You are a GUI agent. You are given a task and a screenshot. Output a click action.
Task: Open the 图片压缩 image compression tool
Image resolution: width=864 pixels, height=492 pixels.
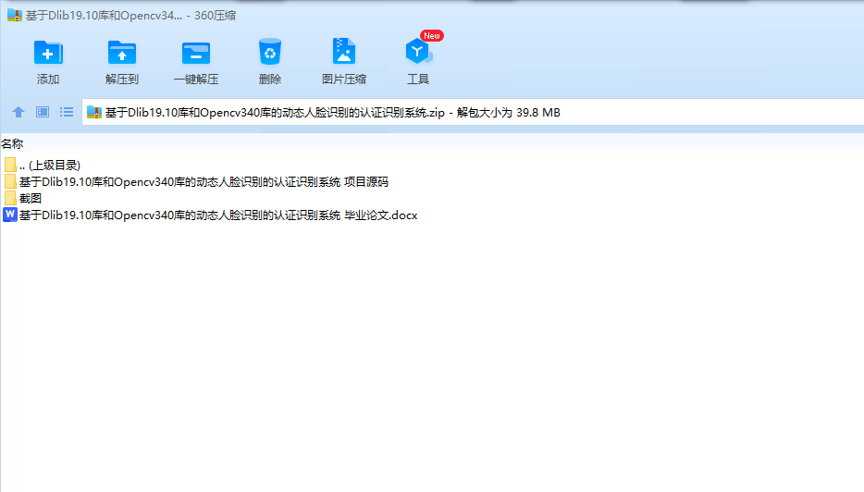tap(344, 51)
